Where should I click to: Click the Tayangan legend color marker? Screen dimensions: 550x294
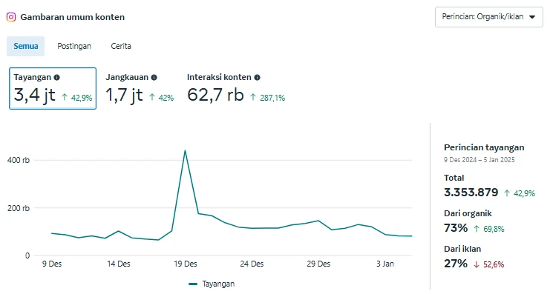point(193,284)
